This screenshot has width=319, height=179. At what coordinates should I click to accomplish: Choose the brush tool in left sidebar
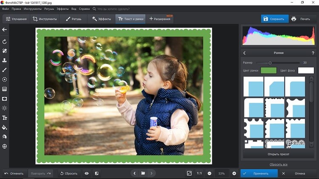point(5,70)
